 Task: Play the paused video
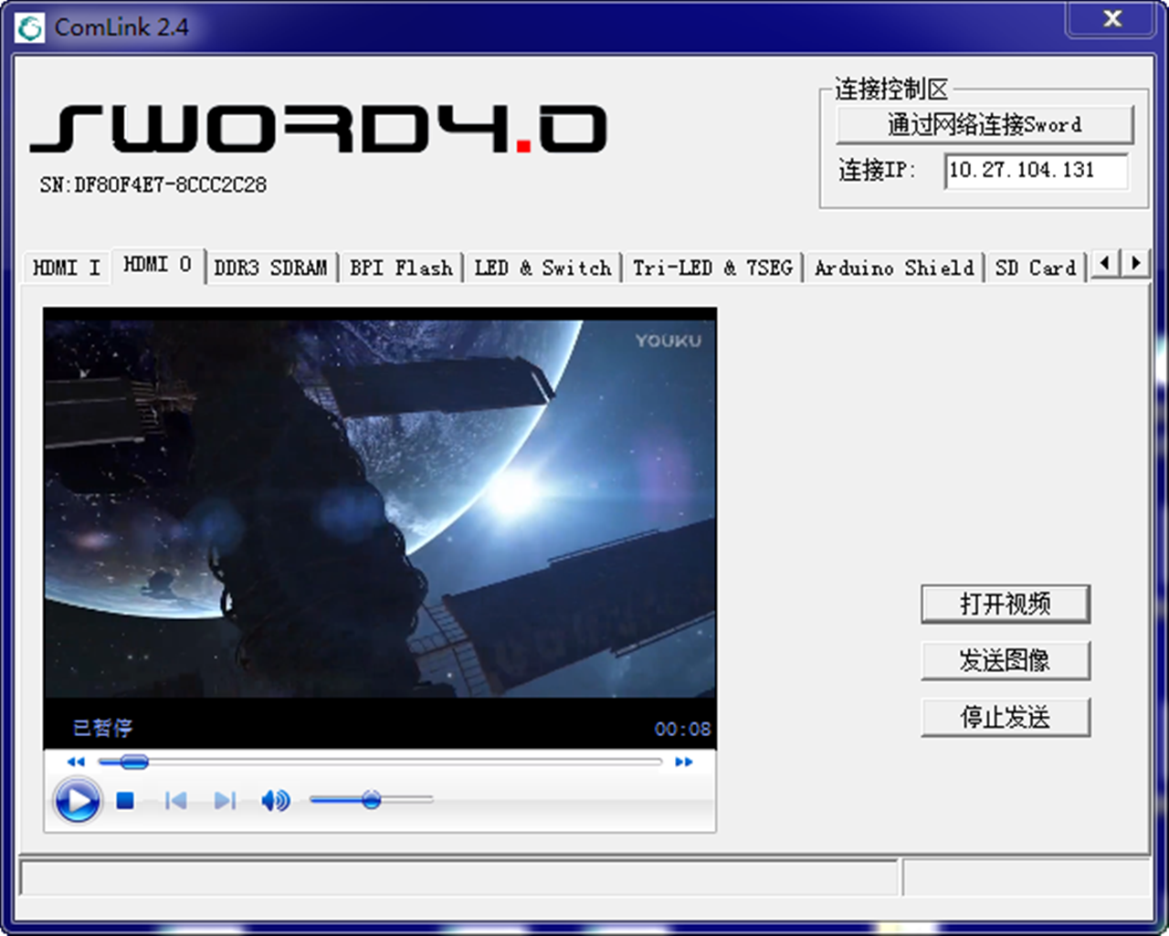pyautogui.click(x=77, y=802)
